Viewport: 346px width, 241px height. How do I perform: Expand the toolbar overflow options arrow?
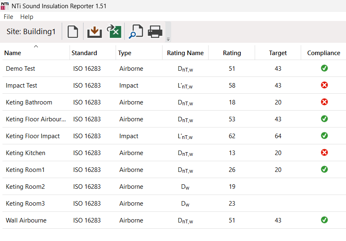(168, 39)
